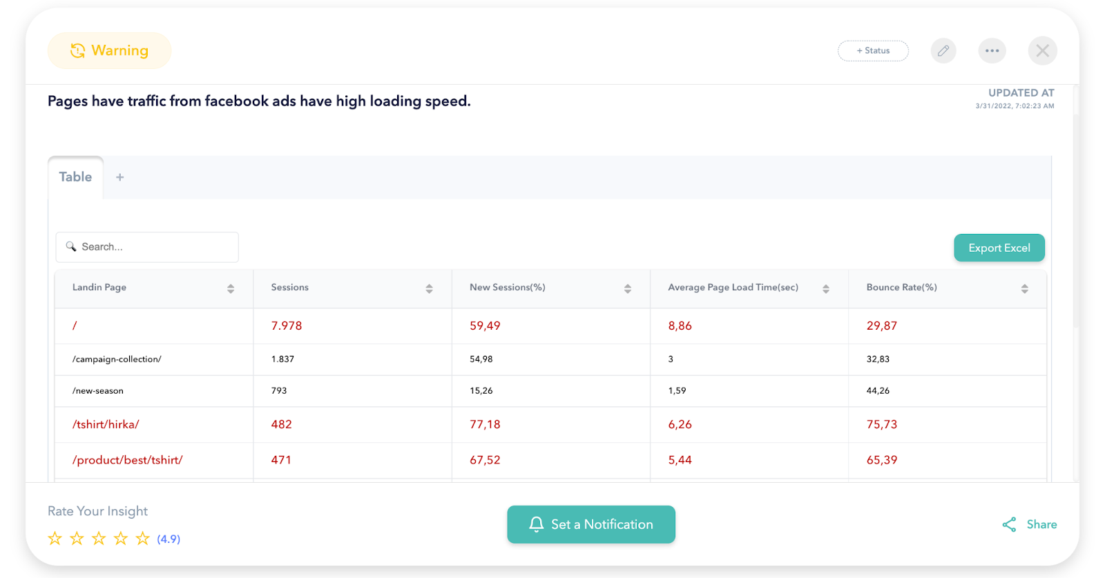Sort by Landin Page column
The height and width of the screenshot is (578, 1105).
tap(231, 288)
